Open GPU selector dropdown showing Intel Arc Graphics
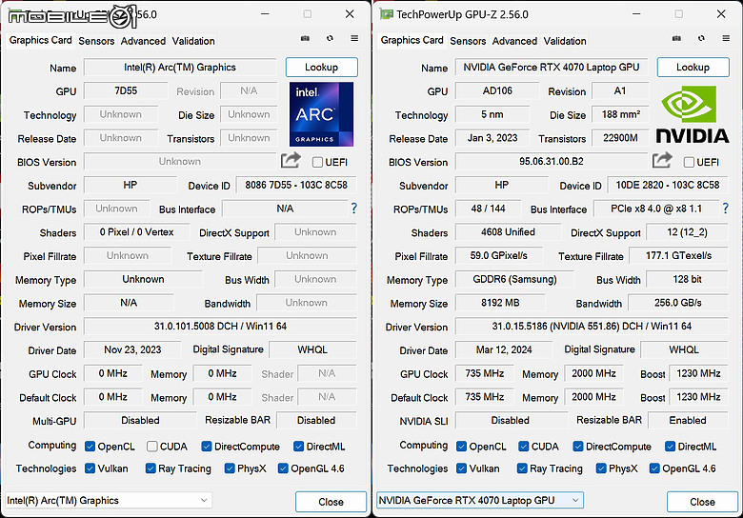This screenshot has height=518, width=743. click(108, 501)
